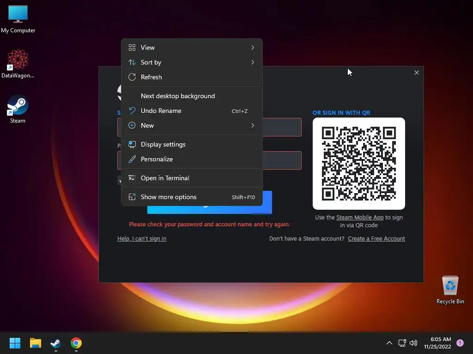Click the OR SIGN IN WITH QR heading
473x354 pixels.
coord(341,112)
